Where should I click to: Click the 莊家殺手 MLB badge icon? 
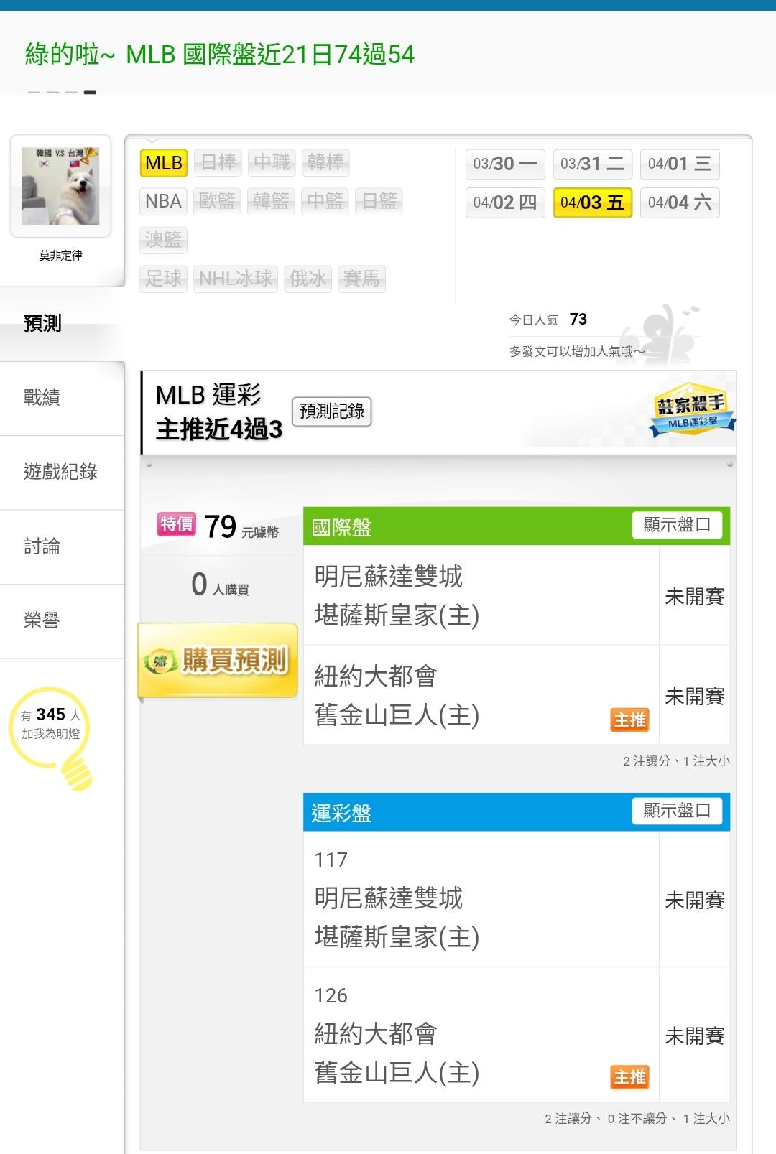click(x=691, y=411)
